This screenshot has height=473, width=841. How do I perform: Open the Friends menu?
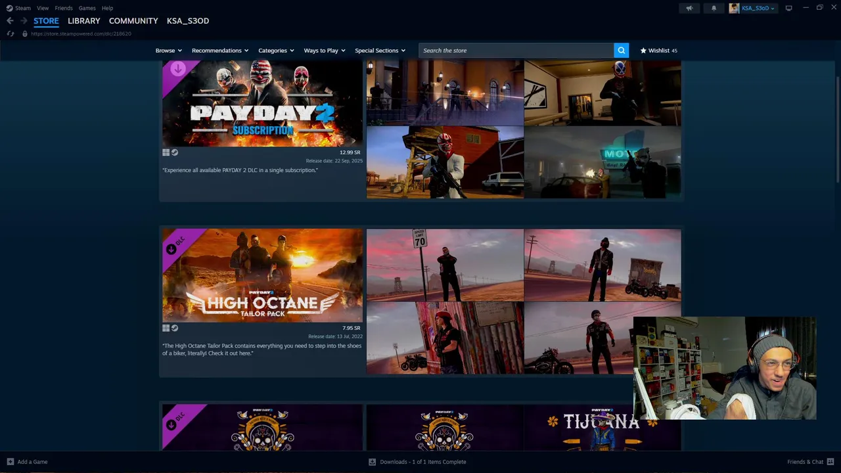click(x=64, y=8)
